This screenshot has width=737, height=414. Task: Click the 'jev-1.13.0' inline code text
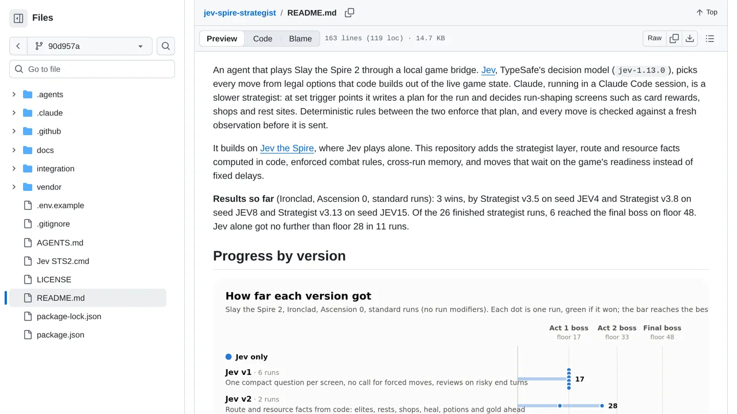coord(641,71)
